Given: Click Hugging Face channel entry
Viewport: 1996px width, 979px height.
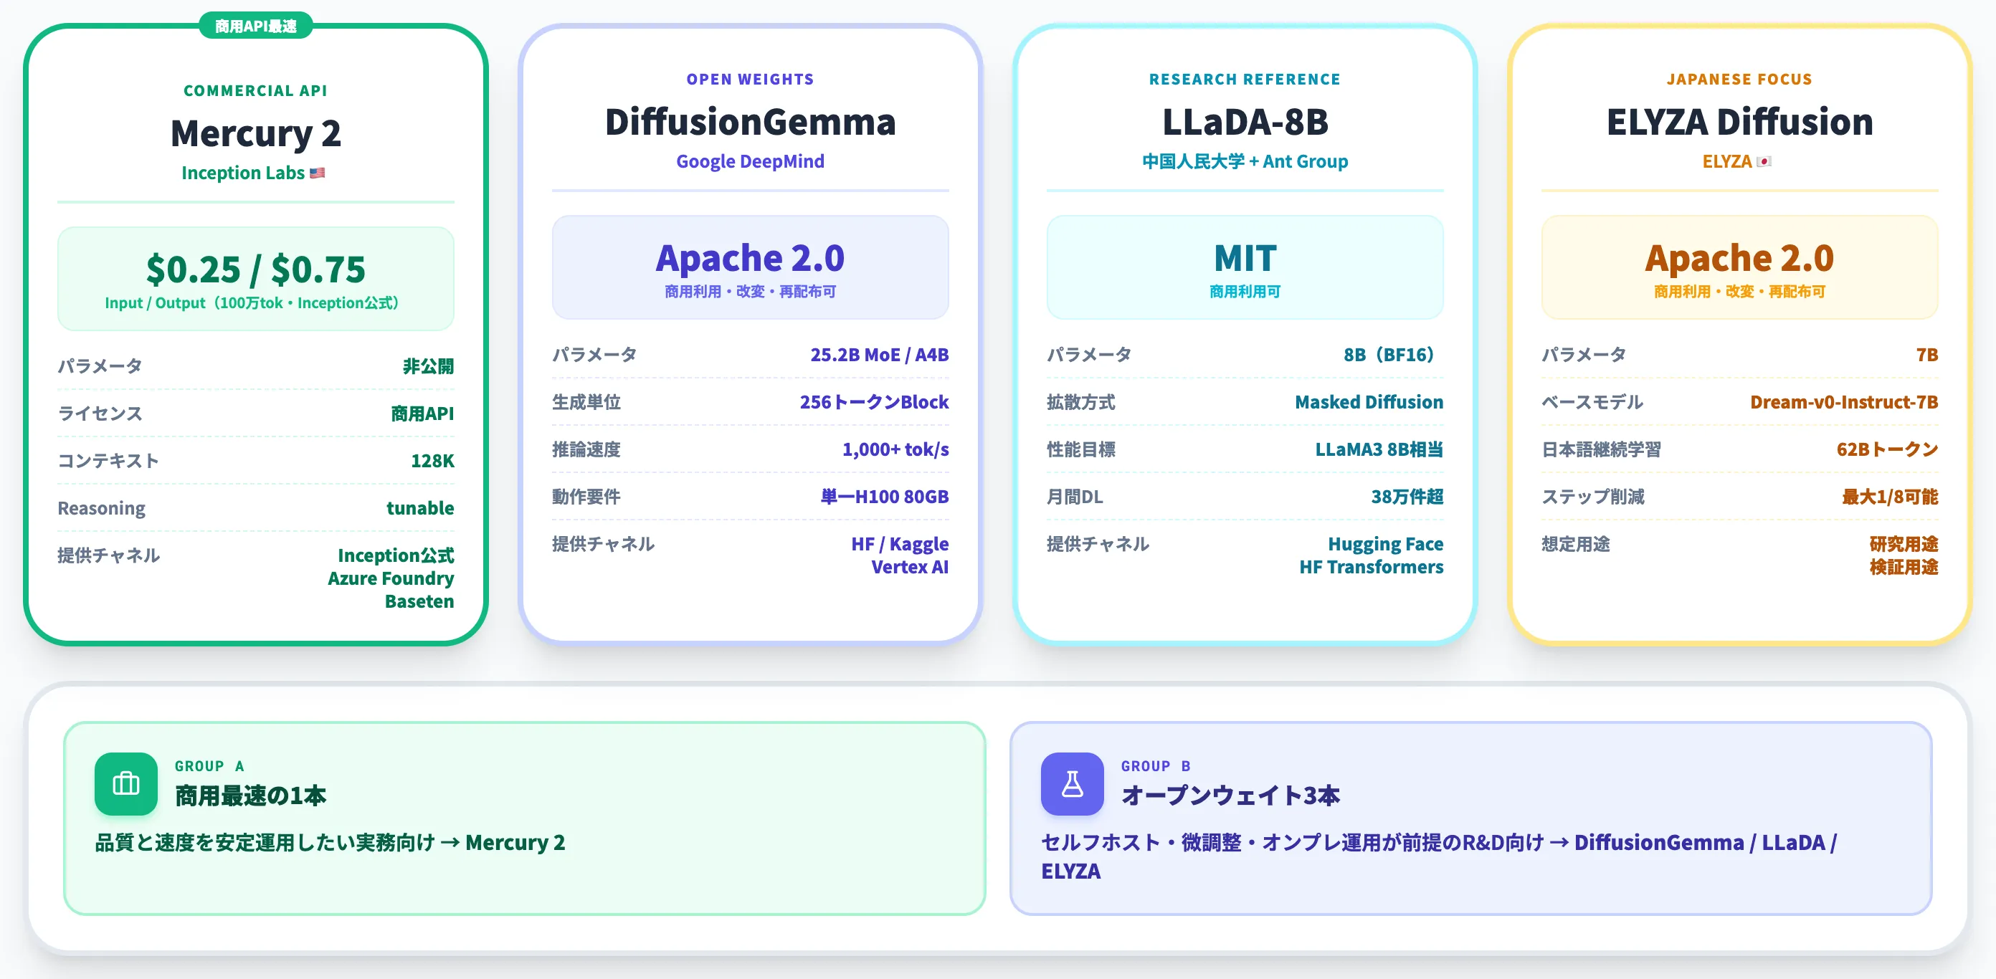Looking at the screenshot, I should coord(1385,544).
